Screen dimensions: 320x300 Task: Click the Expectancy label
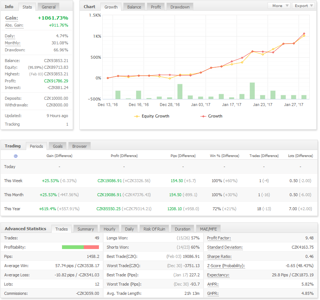(218, 275)
